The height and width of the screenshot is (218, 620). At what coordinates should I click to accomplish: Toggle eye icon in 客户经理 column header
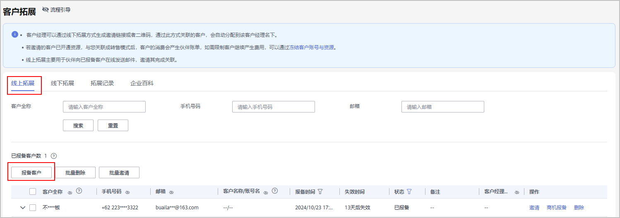click(x=517, y=192)
